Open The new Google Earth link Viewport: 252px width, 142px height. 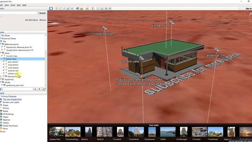(12, 99)
